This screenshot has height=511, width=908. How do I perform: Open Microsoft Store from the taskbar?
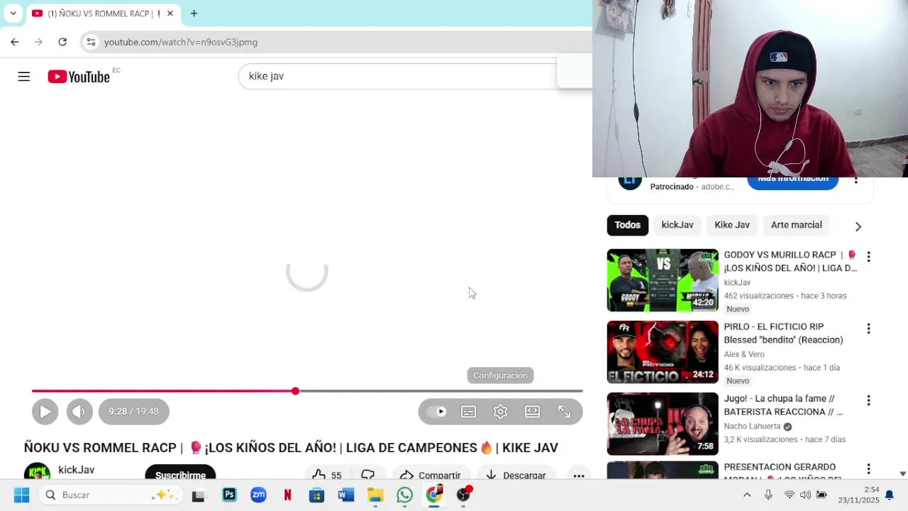[x=316, y=495]
